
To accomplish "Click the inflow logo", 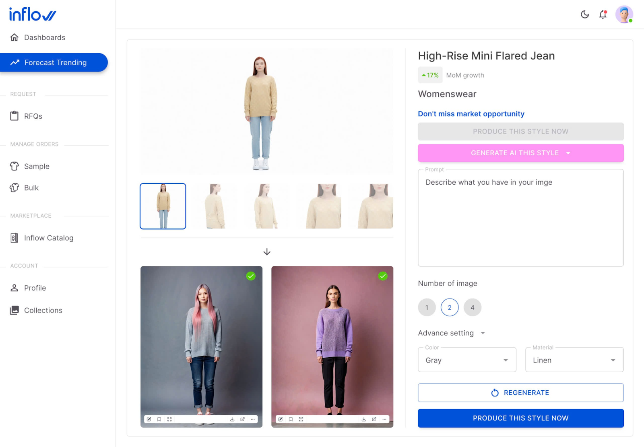I will (x=33, y=14).
